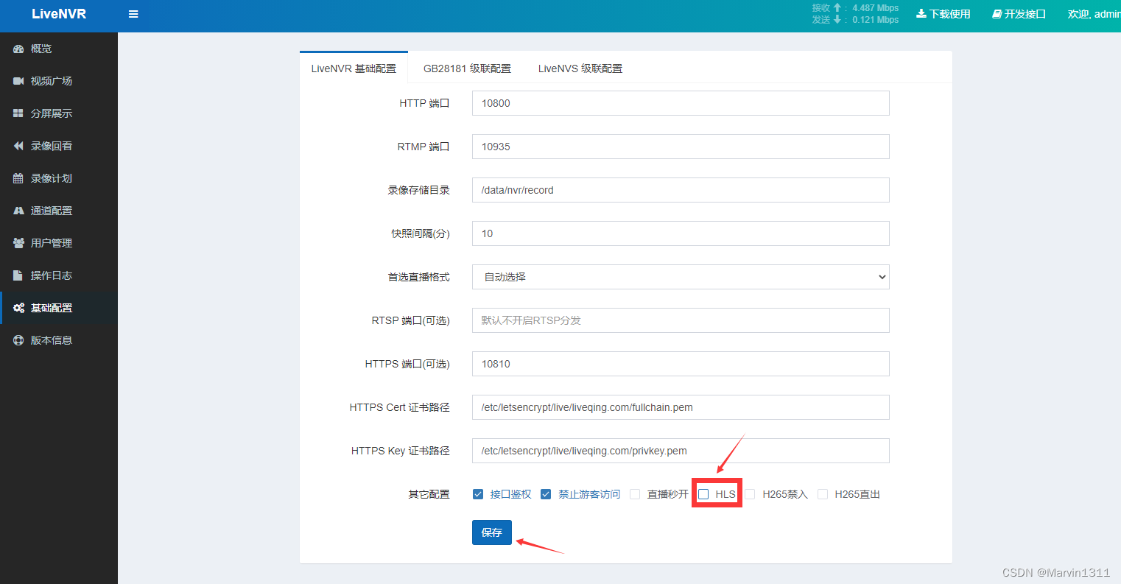Switch to LiveNVS 级联配置 tab
Image resolution: width=1121 pixels, height=584 pixels.
[x=580, y=68]
